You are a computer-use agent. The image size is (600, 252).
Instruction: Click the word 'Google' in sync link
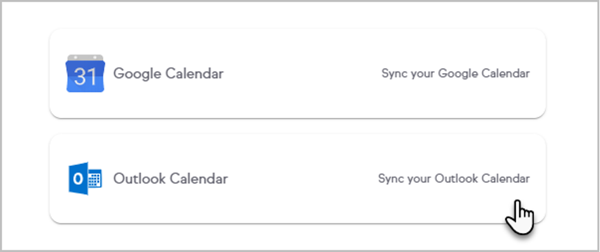[x=458, y=74]
